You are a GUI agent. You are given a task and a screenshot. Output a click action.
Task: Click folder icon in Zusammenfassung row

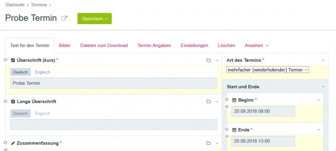point(209,143)
